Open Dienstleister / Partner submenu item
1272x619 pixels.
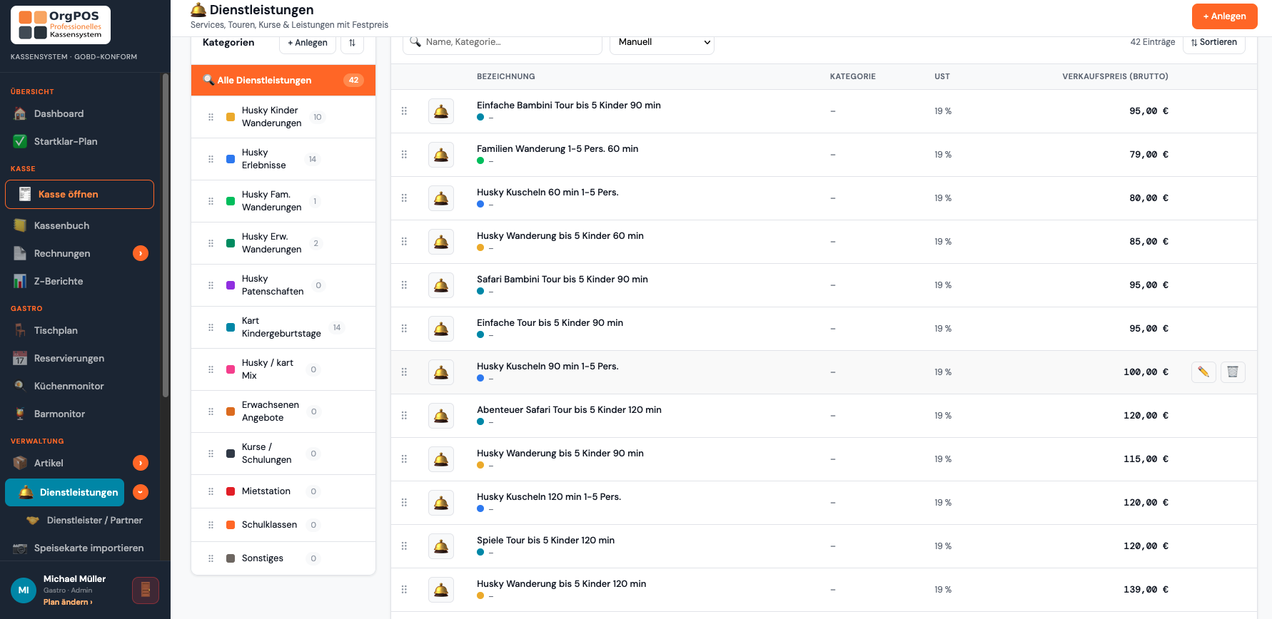coord(85,520)
